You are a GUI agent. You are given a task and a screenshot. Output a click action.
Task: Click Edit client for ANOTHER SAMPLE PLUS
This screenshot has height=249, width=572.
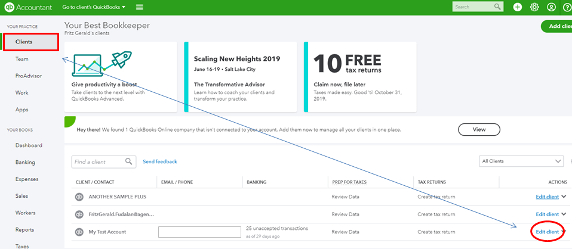(547, 197)
